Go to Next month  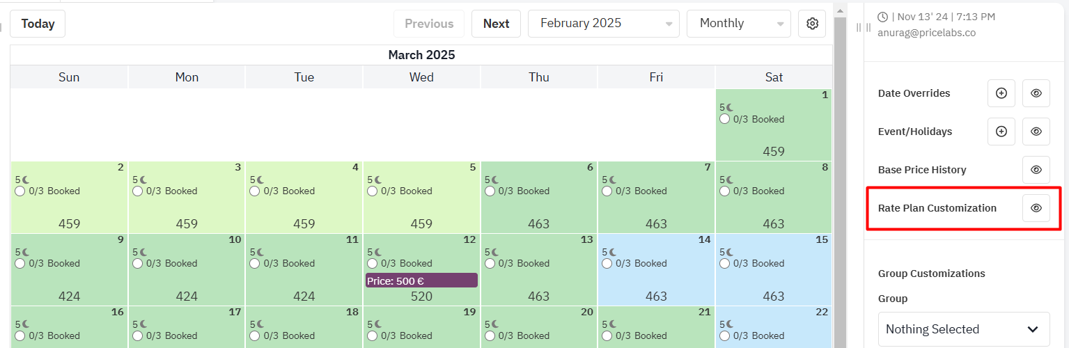pyautogui.click(x=496, y=24)
